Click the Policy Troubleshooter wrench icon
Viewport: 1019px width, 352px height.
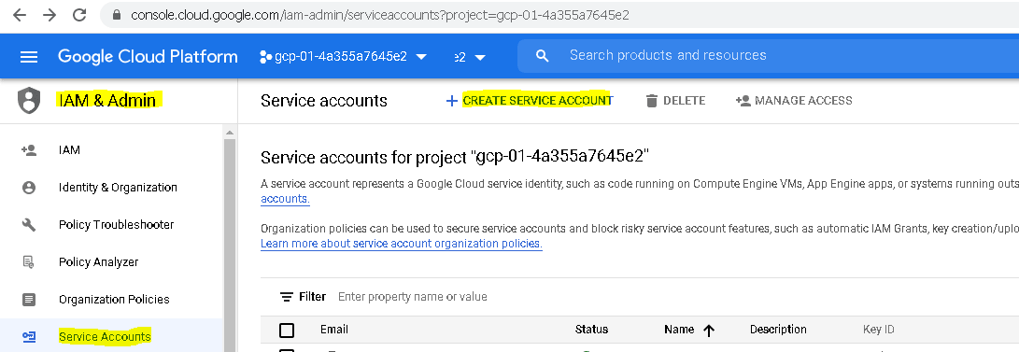[x=29, y=225]
